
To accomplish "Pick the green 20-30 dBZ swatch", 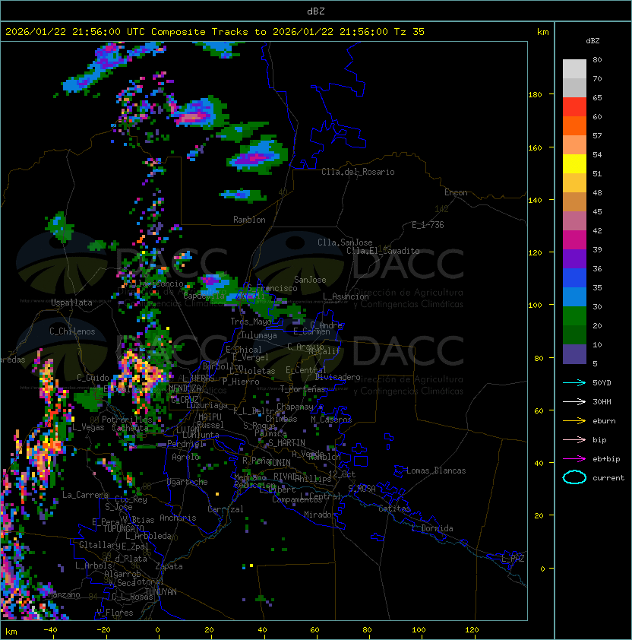I will (x=574, y=316).
